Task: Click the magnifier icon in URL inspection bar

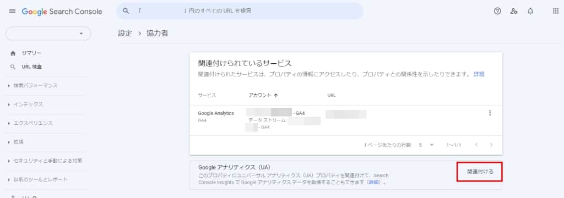Action: [126, 11]
